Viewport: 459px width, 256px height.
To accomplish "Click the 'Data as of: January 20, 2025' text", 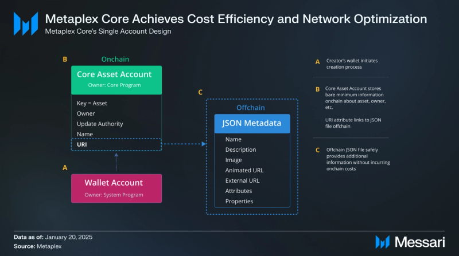I will [x=53, y=237].
